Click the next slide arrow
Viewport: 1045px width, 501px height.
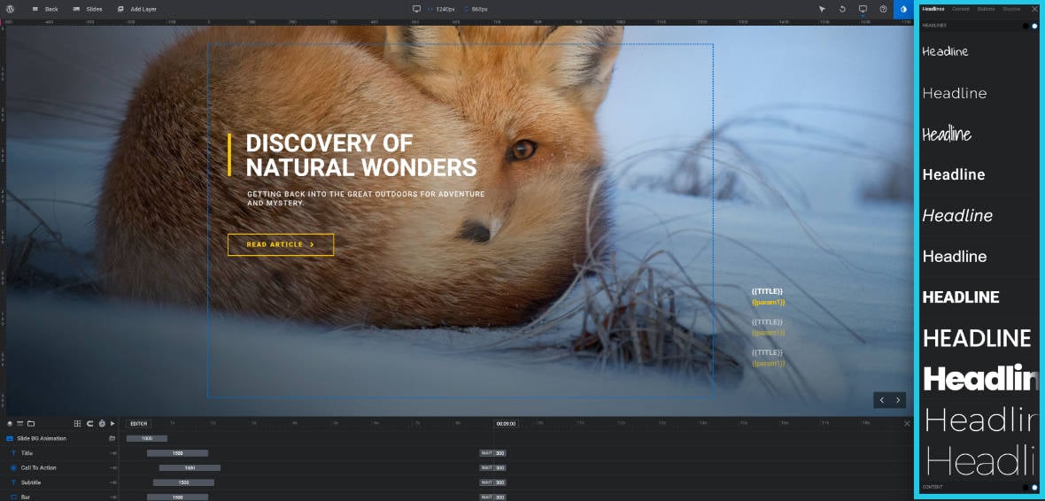898,400
